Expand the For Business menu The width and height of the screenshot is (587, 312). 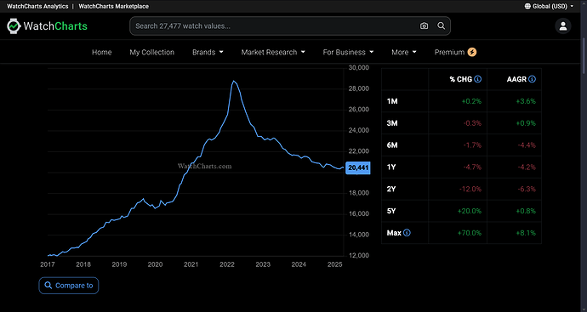point(348,53)
